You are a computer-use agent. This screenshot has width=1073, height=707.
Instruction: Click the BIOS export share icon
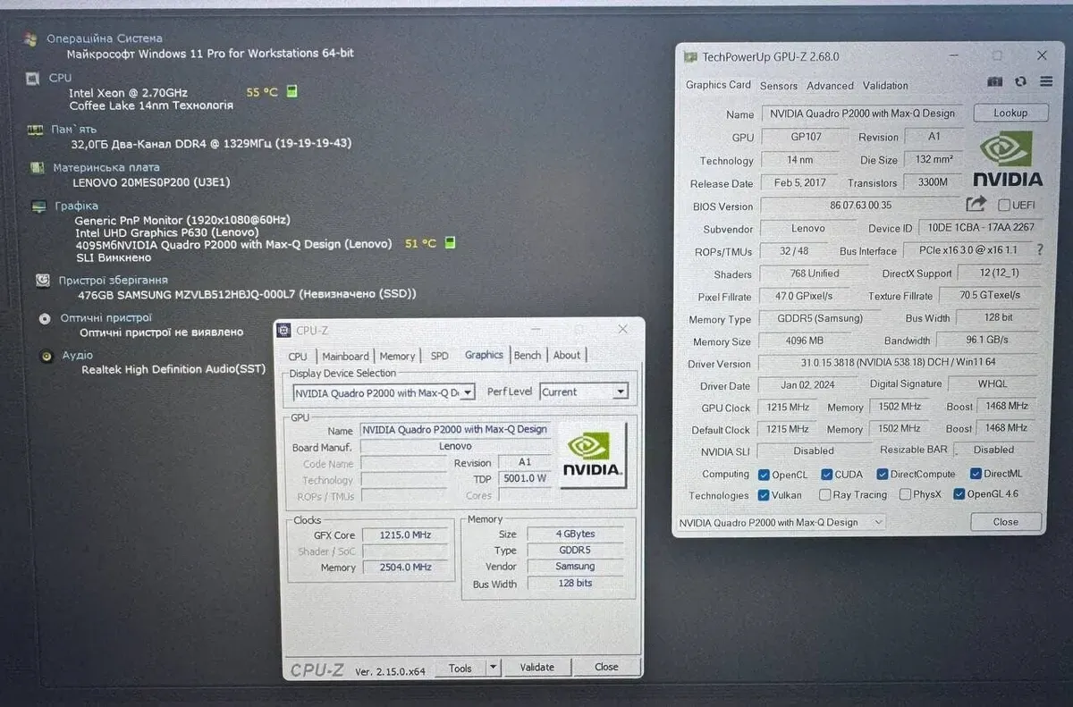pyautogui.click(x=976, y=205)
